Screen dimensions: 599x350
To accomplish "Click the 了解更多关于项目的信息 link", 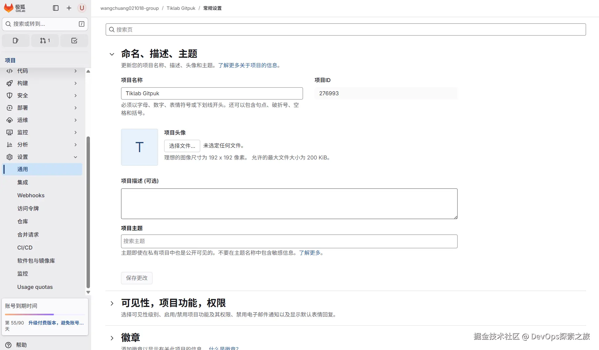I will (248, 65).
